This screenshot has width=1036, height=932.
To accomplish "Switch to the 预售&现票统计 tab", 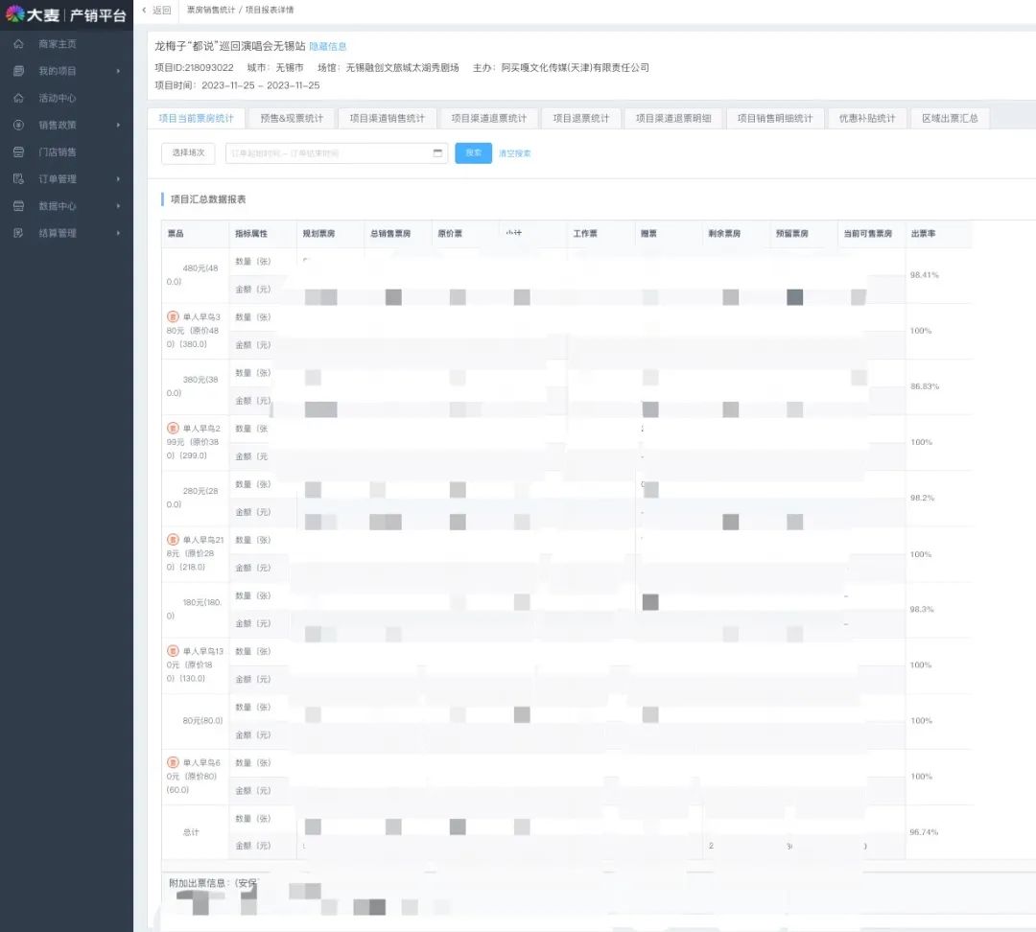I will (x=292, y=118).
